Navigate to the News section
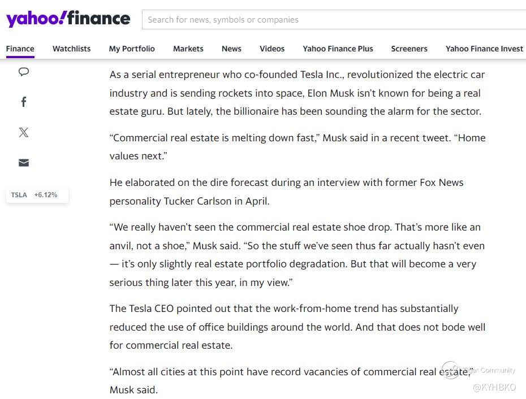The height and width of the screenshot is (399, 526). coord(231,49)
